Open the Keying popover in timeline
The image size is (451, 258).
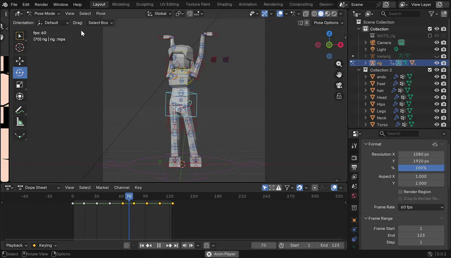pyautogui.click(x=45, y=245)
